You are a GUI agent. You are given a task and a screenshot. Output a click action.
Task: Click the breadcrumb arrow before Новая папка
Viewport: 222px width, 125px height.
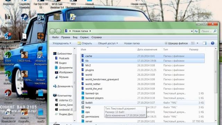coord(70,31)
